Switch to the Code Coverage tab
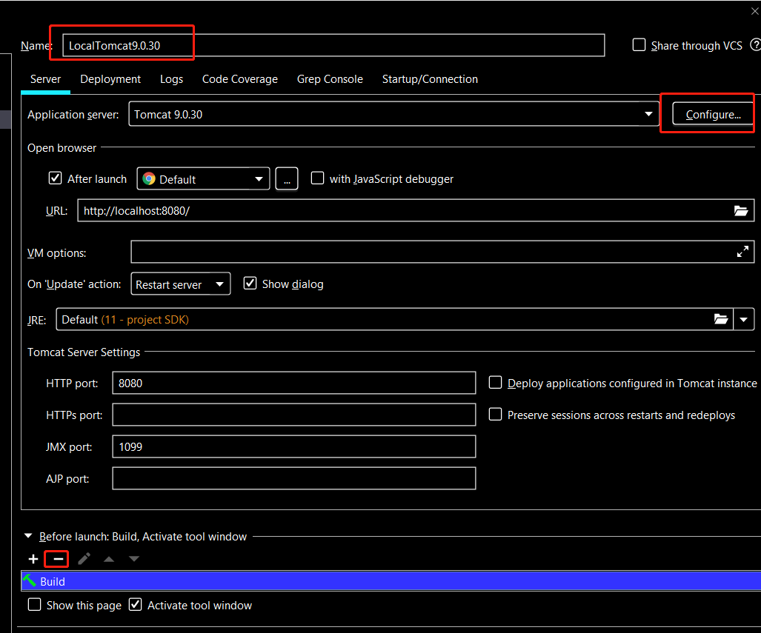This screenshot has height=633, width=761. coord(240,79)
